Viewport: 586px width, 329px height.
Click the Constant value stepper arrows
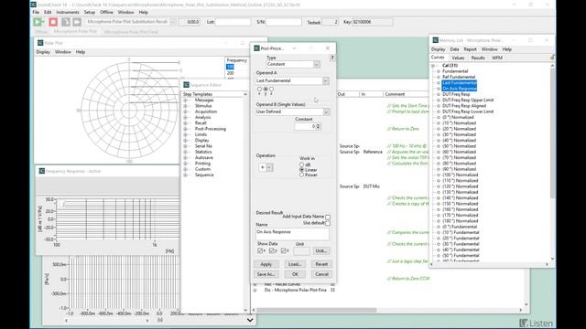coord(319,127)
